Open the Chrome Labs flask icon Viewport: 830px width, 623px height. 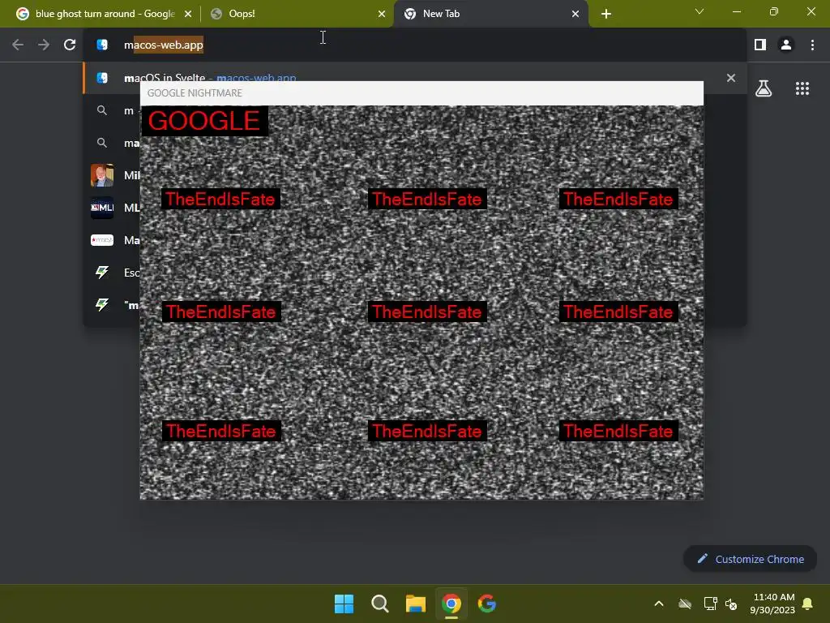coord(764,88)
